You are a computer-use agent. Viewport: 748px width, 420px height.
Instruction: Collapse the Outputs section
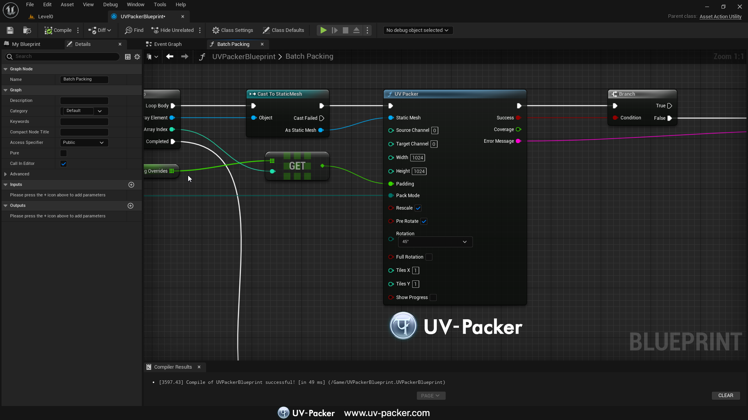point(5,206)
